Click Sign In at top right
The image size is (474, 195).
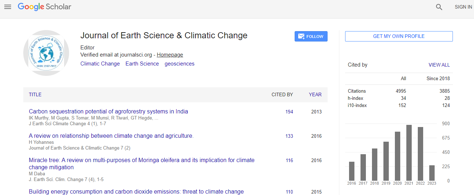pyautogui.click(x=463, y=7)
